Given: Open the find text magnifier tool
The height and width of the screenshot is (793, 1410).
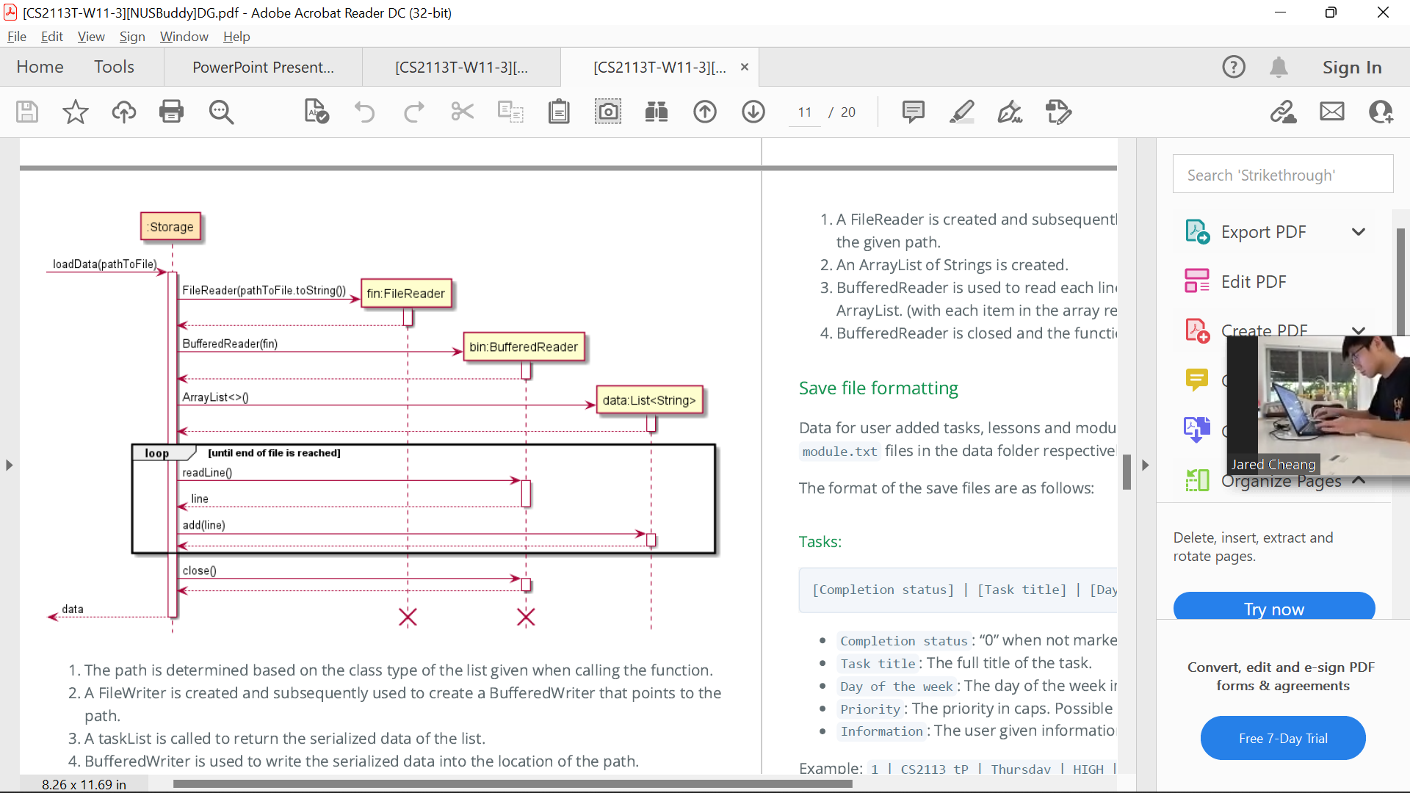Looking at the screenshot, I should [220, 112].
